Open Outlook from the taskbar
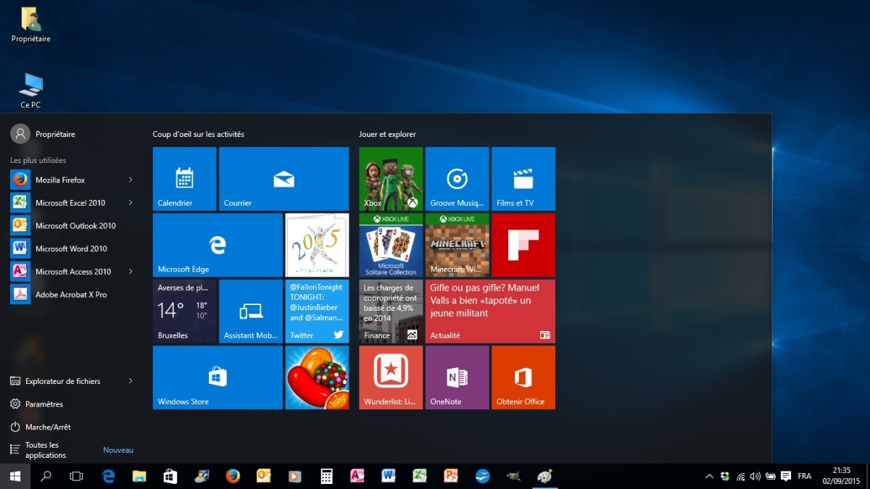This screenshot has width=870, height=489. pos(264,476)
